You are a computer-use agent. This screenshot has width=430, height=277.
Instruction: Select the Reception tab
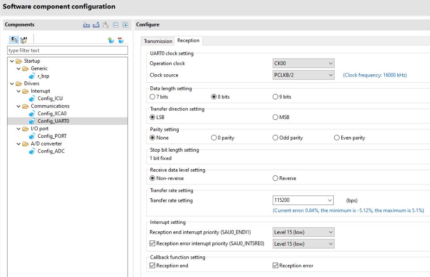click(x=188, y=40)
